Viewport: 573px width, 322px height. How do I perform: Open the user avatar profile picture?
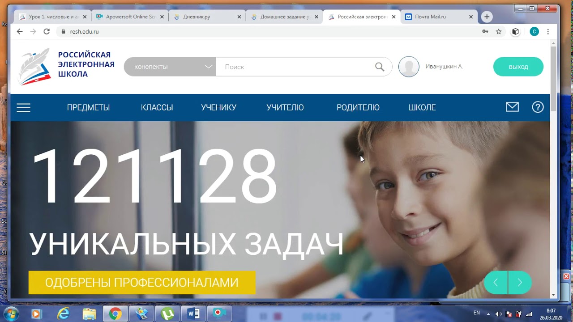(409, 67)
